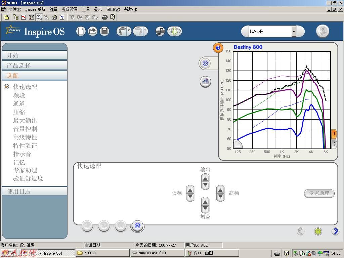Screen dimensions: 344x258
Task: Click the undo curved arrow button
Action: (122, 31)
